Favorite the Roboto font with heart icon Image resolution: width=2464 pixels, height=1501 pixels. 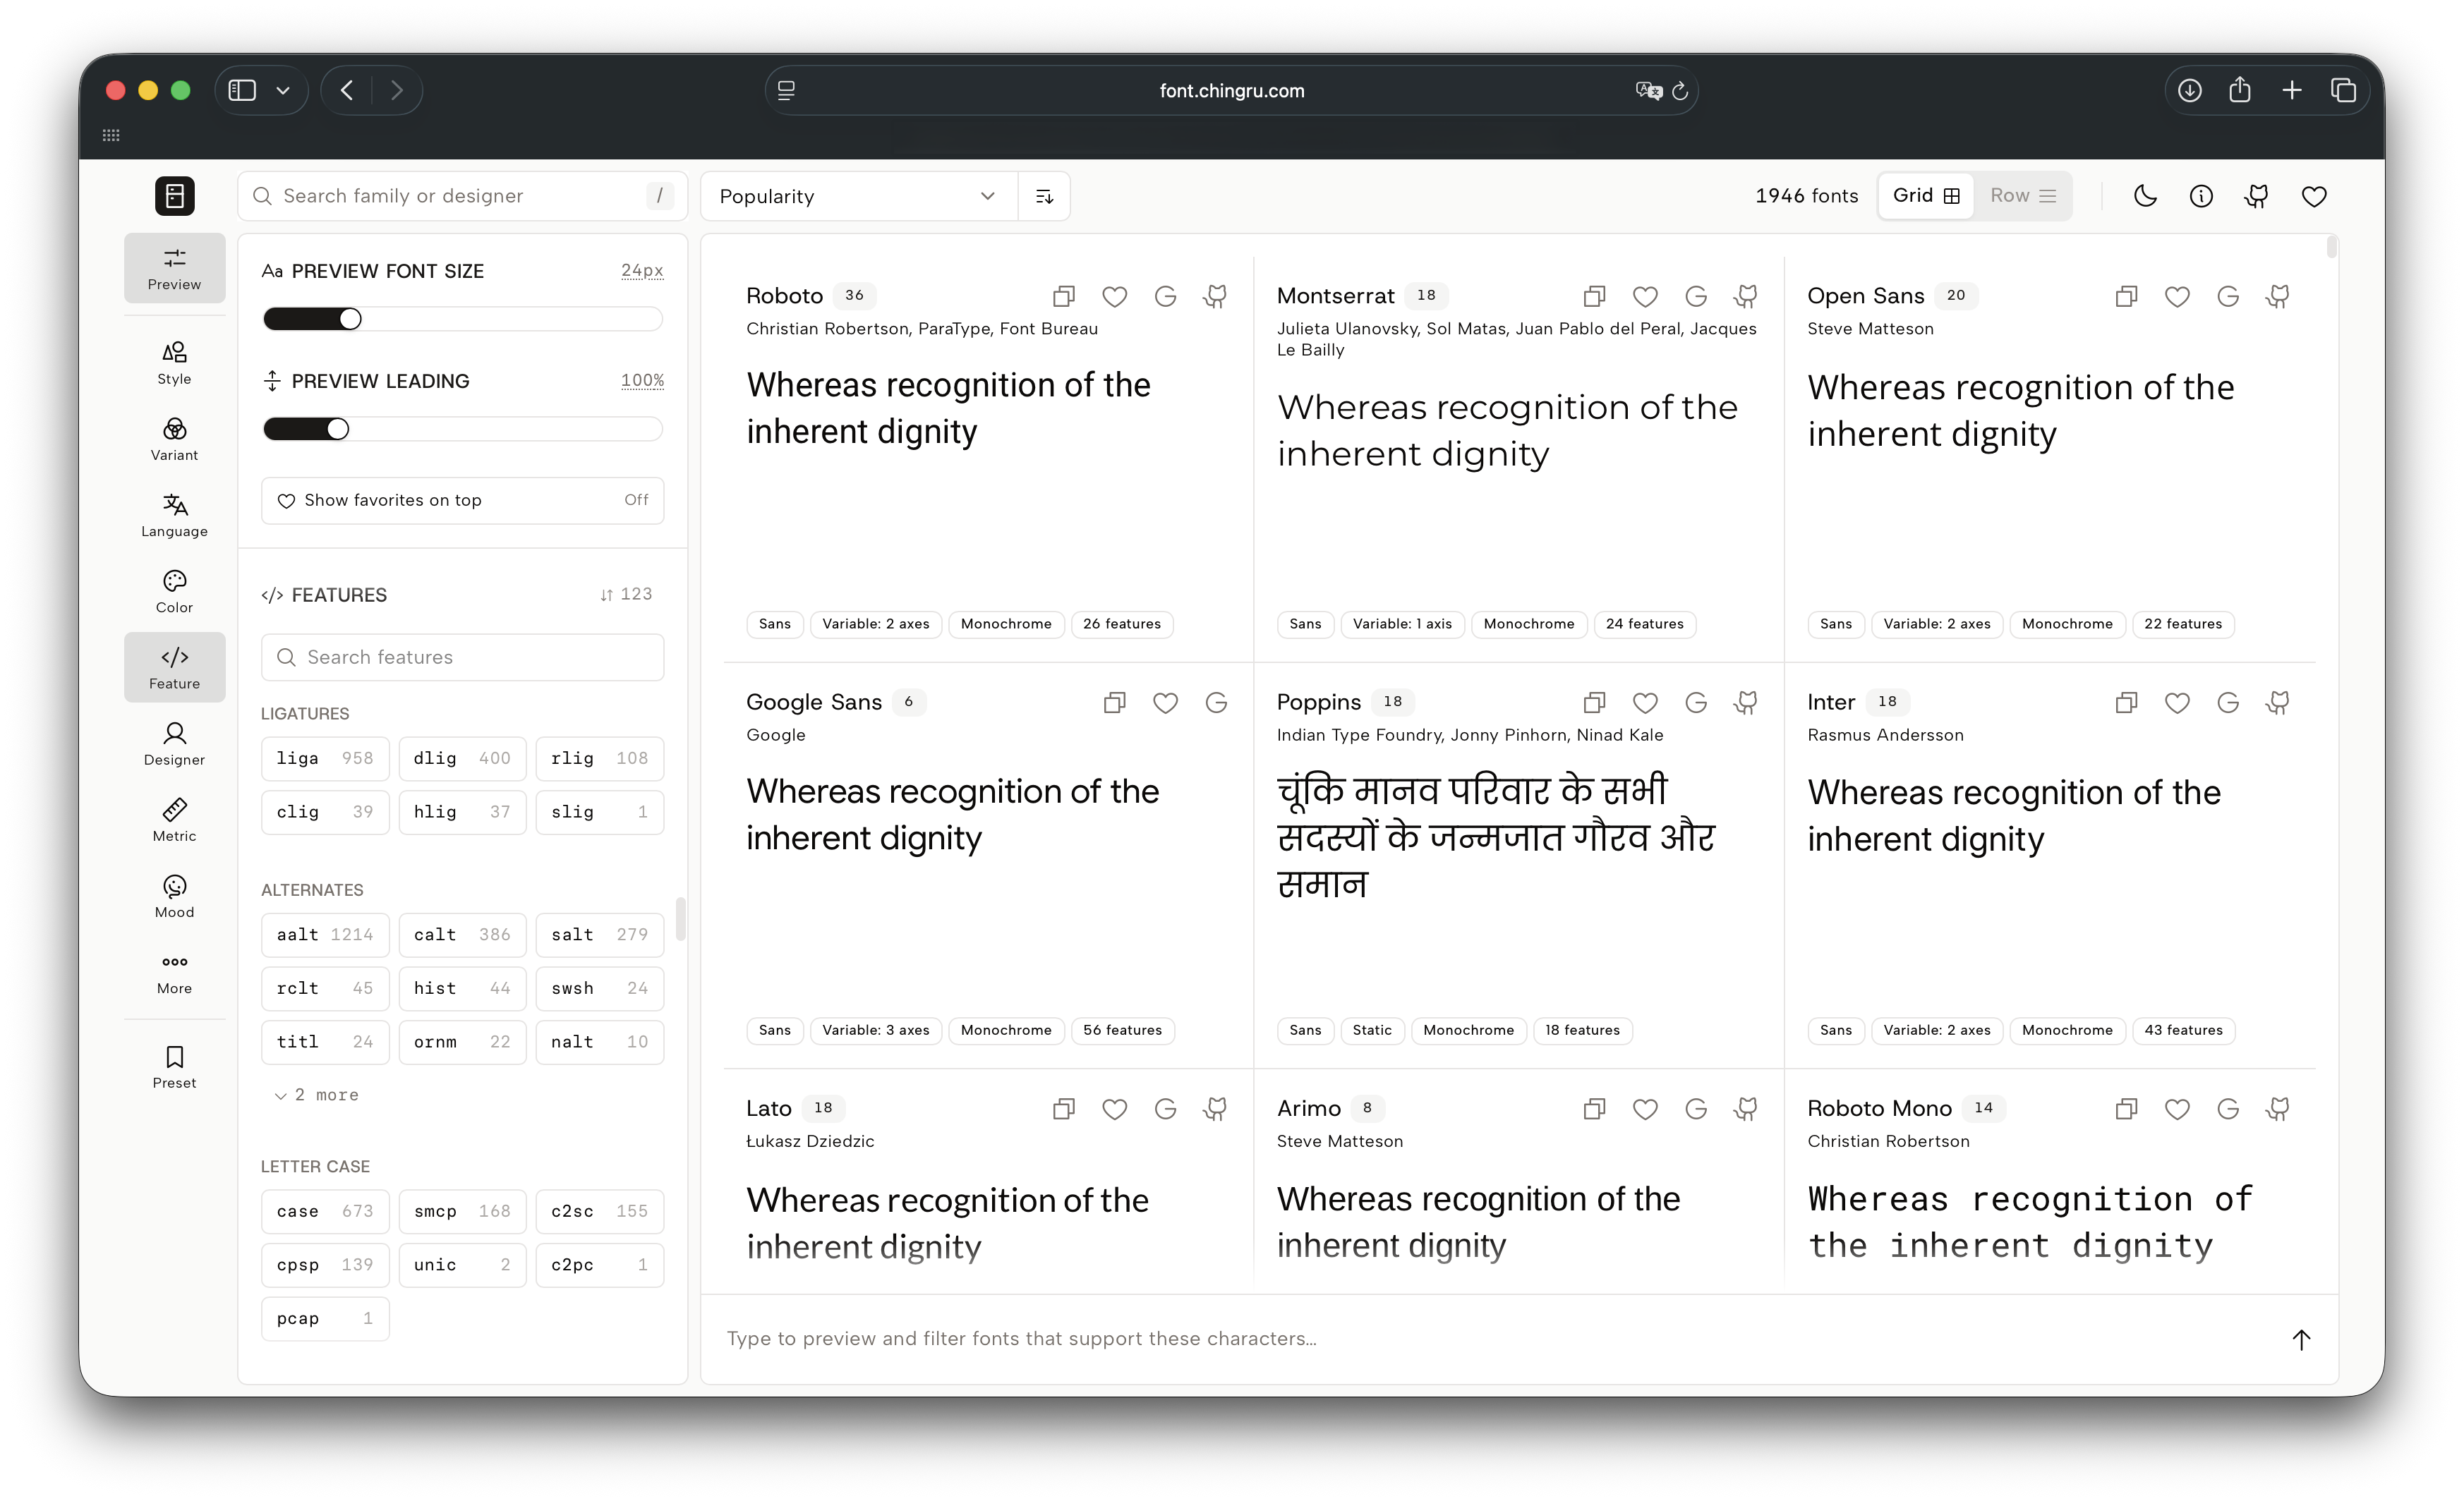(1114, 296)
